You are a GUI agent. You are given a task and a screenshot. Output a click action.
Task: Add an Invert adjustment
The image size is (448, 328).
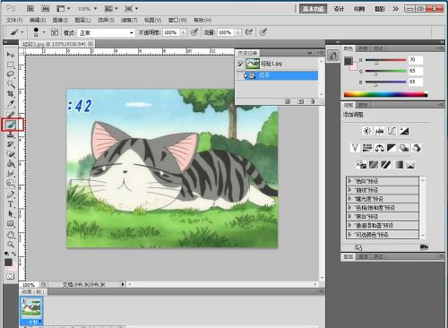coord(361,165)
